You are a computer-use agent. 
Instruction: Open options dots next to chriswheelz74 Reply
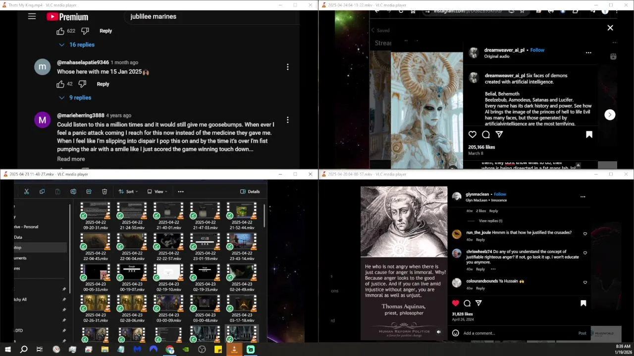tap(493, 269)
